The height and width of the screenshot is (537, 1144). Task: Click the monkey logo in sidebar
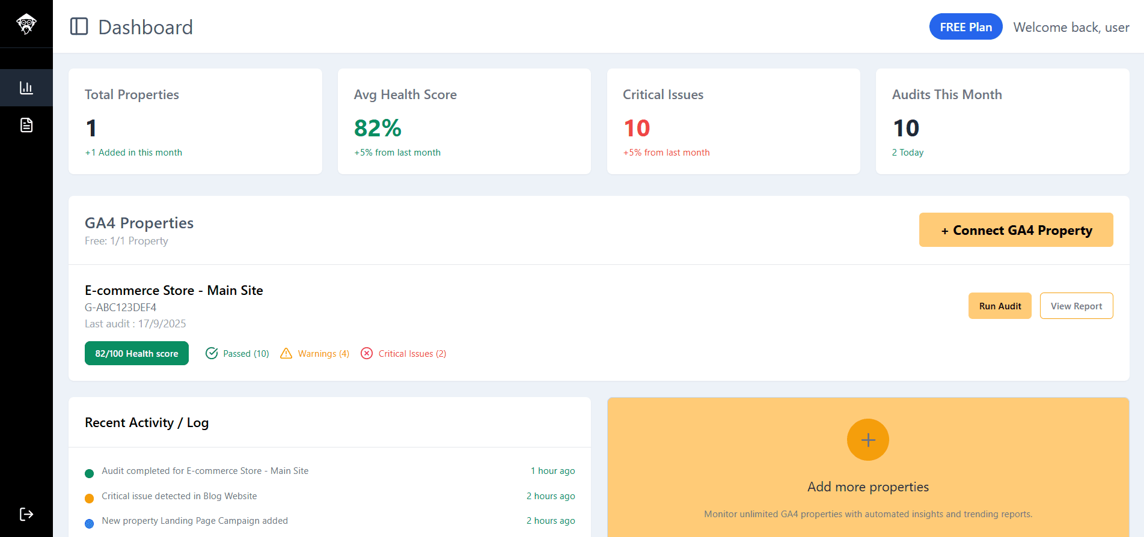click(26, 24)
